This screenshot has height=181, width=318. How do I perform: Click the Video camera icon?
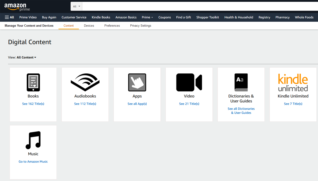[189, 82]
